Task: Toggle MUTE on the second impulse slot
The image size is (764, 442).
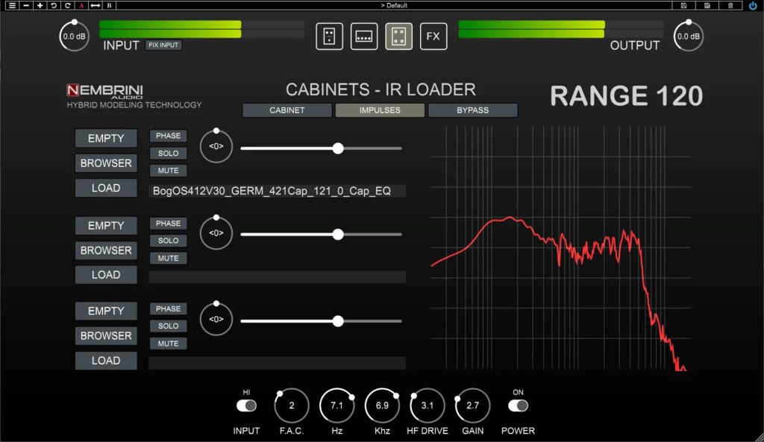Action: tap(168, 259)
